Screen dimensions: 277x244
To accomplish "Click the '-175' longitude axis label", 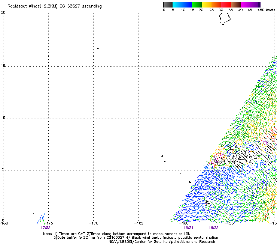I will [x=48, y=223].
